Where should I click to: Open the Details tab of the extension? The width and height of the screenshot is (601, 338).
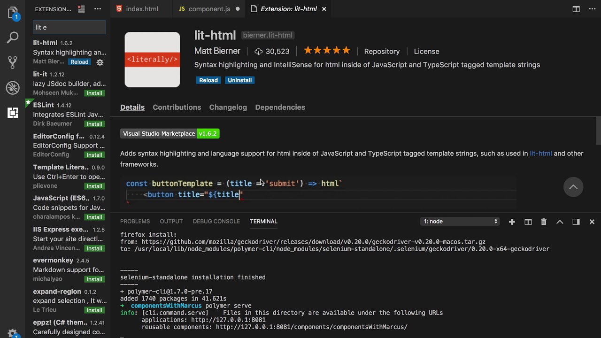pos(132,108)
